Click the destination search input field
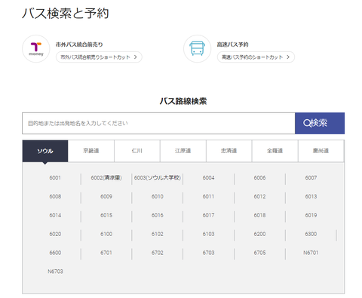The width and height of the screenshot is (362, 298). tap(158, 123)
